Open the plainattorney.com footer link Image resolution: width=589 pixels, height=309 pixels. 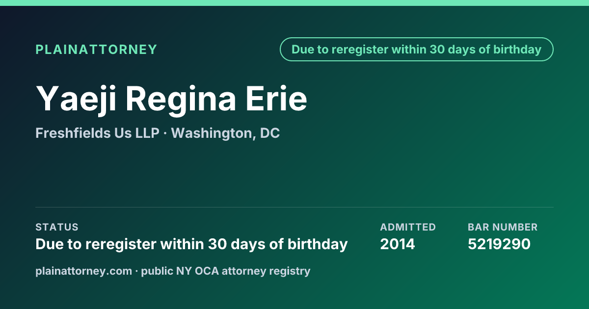pyautogui.click(x=83, y=271)
